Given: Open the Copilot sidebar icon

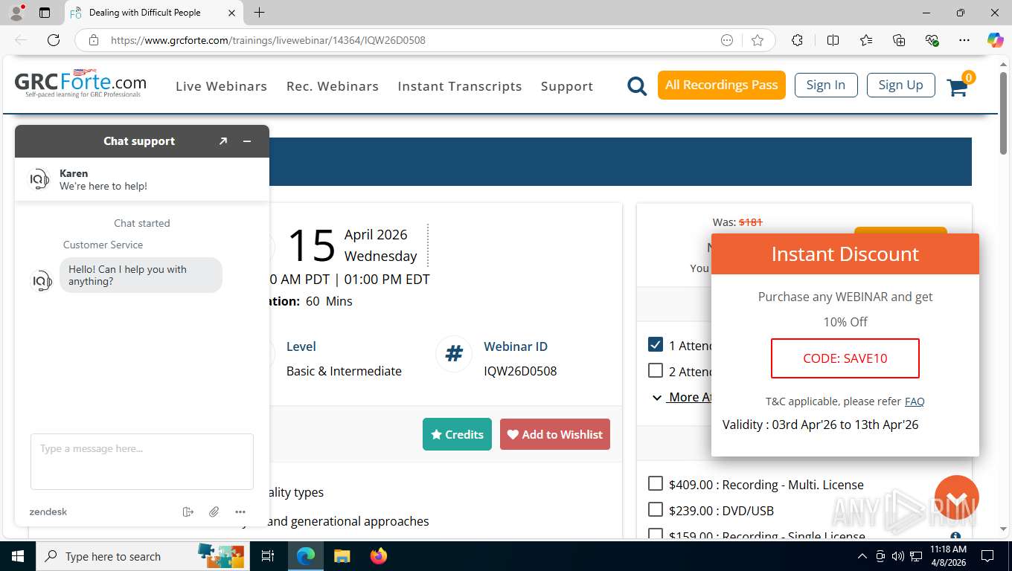Looking at the screenshot, I should click(x=995, y=40).
